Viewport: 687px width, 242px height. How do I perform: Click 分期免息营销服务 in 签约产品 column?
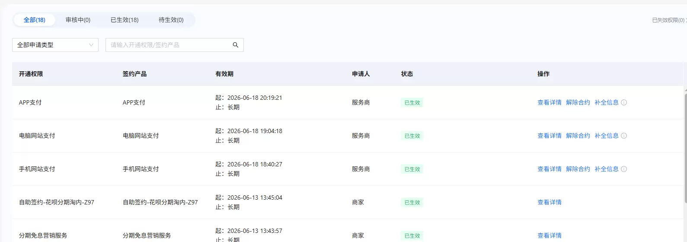click(x=147, y=236)
